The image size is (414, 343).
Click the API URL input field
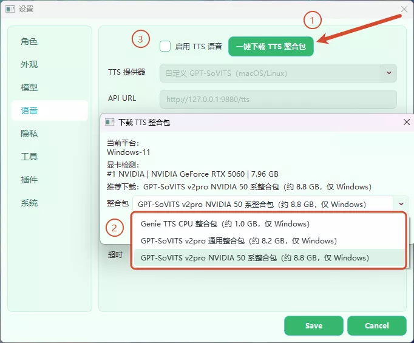click(278, 100)
